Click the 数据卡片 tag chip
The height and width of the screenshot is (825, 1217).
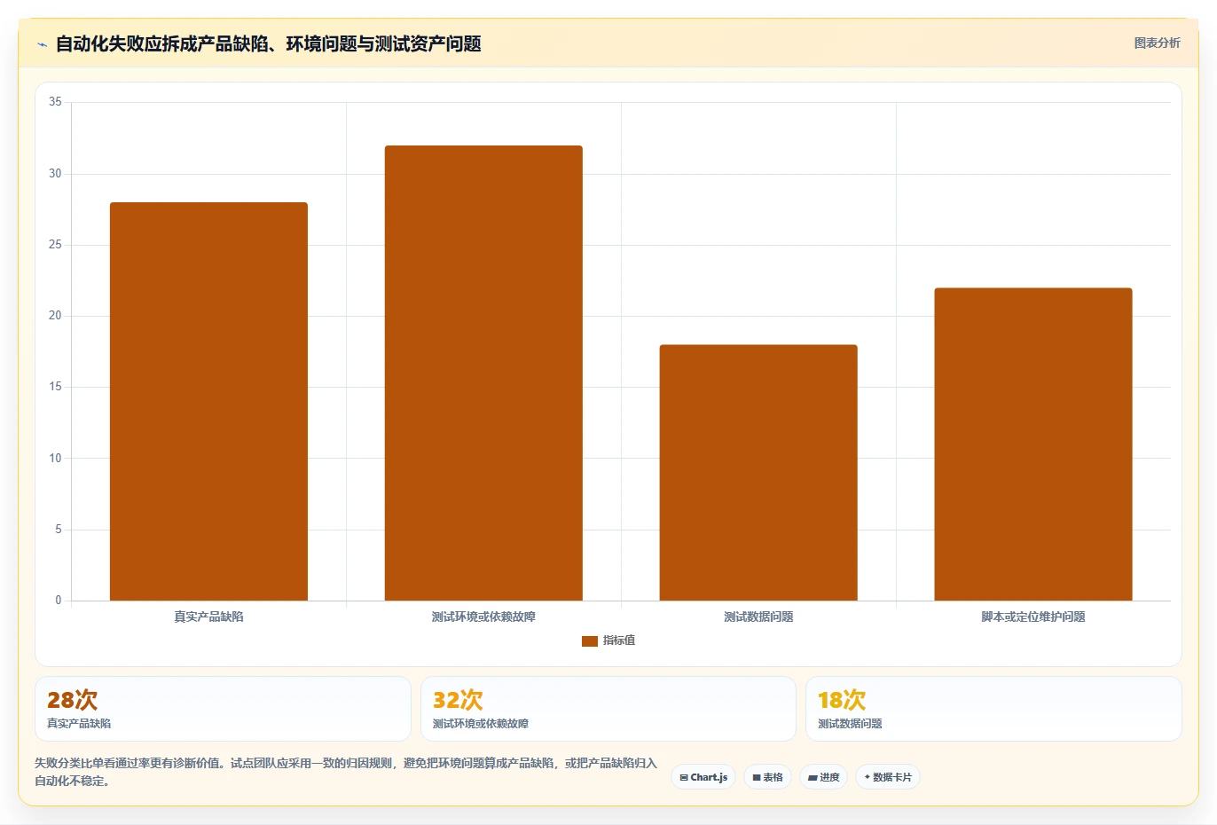(x=888, y=777)
